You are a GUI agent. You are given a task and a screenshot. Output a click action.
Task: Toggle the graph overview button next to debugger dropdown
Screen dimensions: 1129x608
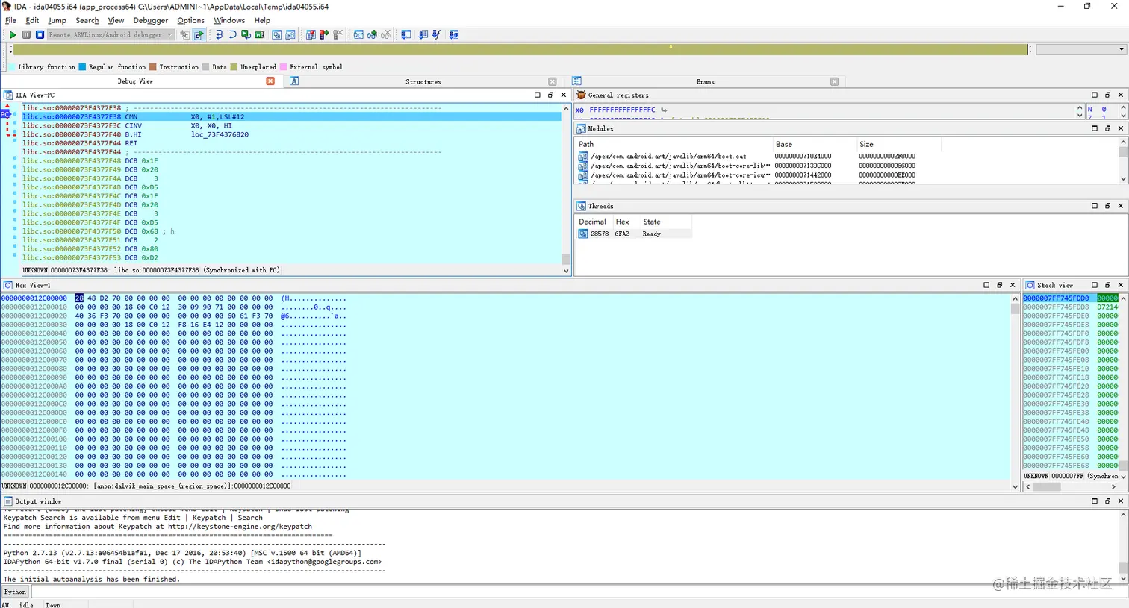point(184,34)
